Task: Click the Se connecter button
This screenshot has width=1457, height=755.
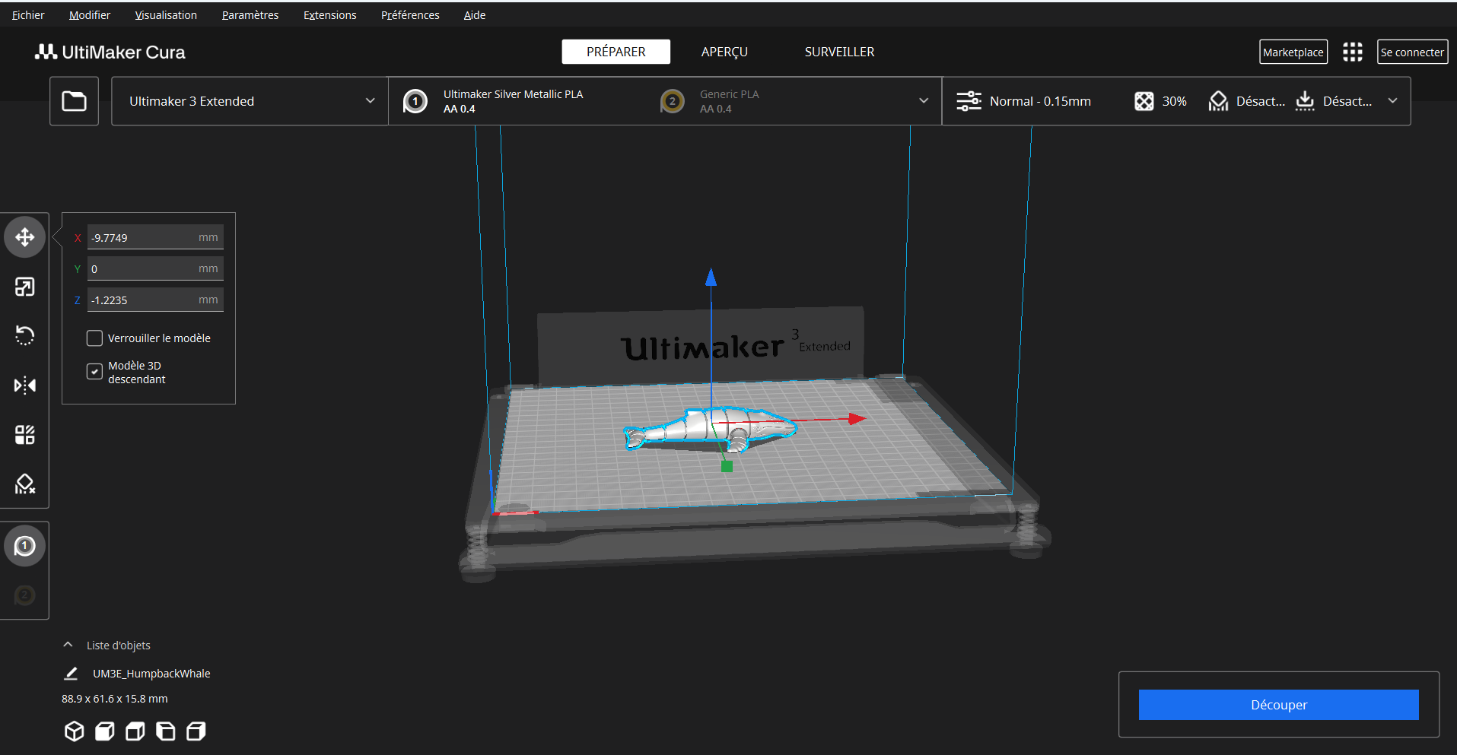Action: pyautogui.click(x=1411, y=52)
